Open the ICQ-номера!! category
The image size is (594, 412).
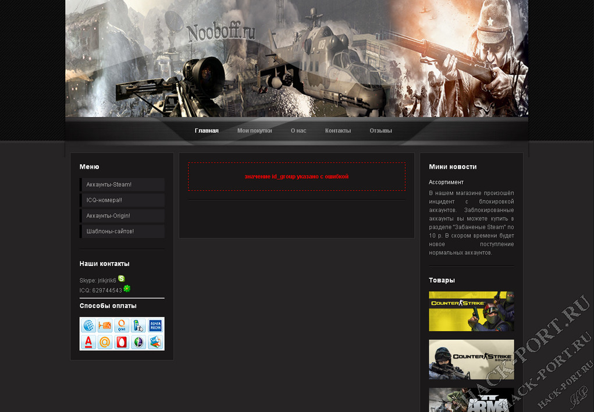[x=122, y=200]
